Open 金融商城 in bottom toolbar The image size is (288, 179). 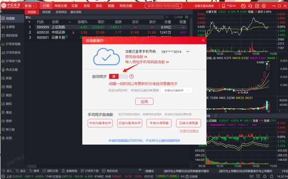pyautogui.click(x=70, y=171)
